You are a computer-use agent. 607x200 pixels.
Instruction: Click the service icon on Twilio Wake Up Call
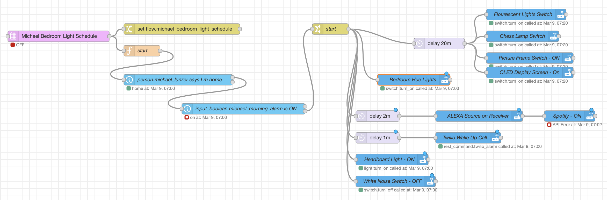(x=495, y=138)
